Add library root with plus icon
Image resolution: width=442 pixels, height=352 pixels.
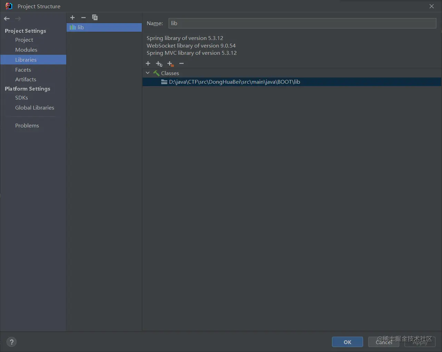point(148,63)
